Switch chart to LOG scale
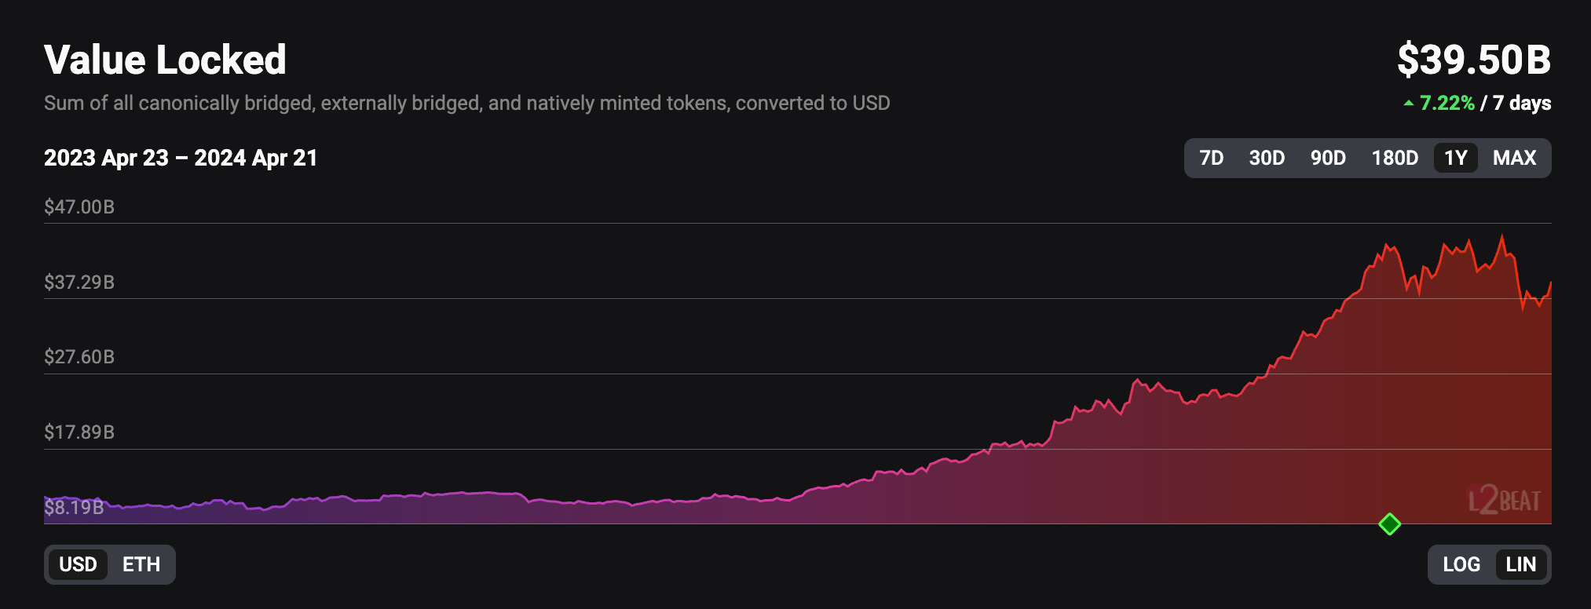This screenshot has height=609, width=1591. [x=1461, y=564]
